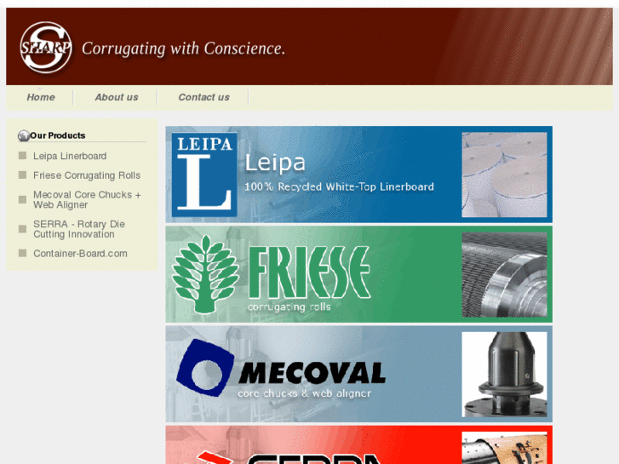Click the bullet square next to Mecoval Core Chucks
This screenshot has width=619, height=464.
pyautogui.click(x=22, y=200)
